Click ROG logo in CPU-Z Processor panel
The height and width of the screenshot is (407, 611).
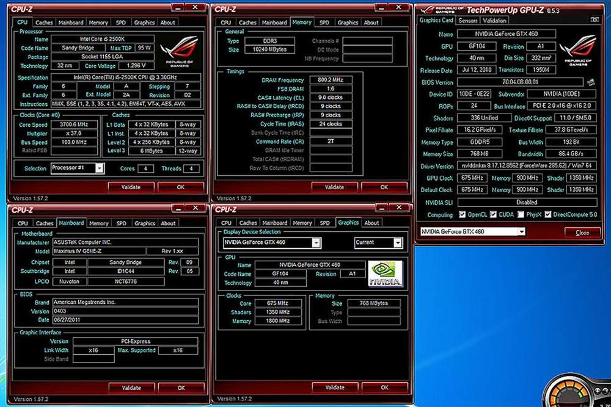(x=179, y=51)
